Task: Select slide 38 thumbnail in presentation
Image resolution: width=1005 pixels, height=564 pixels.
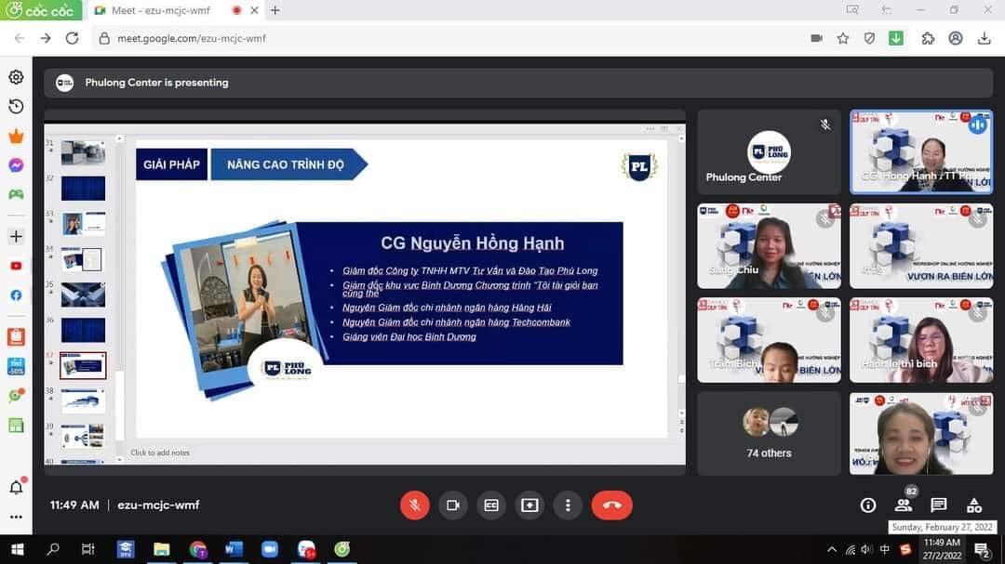Action: [x=84, y=400]
